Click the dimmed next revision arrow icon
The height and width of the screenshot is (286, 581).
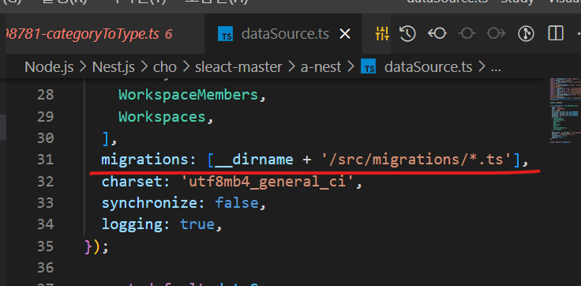497,34
